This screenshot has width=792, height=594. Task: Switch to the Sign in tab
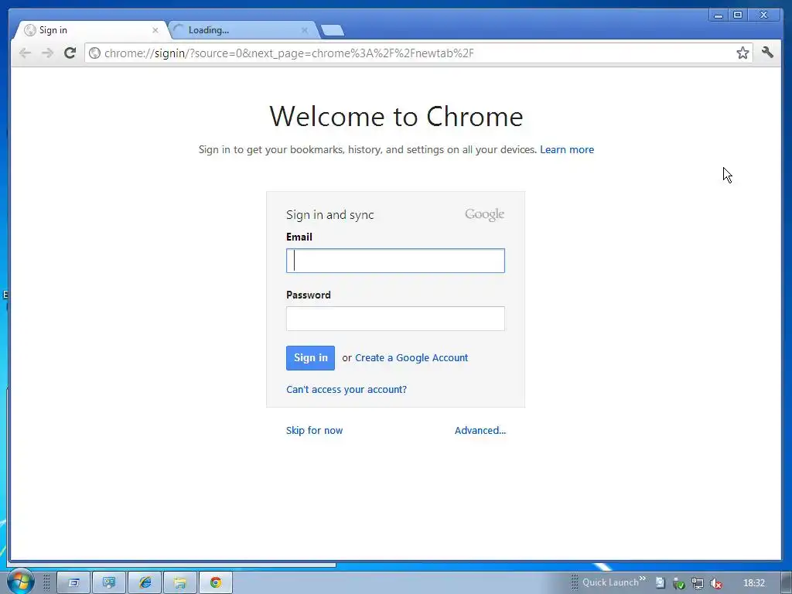pyautogui.click(x=91, y=30)
